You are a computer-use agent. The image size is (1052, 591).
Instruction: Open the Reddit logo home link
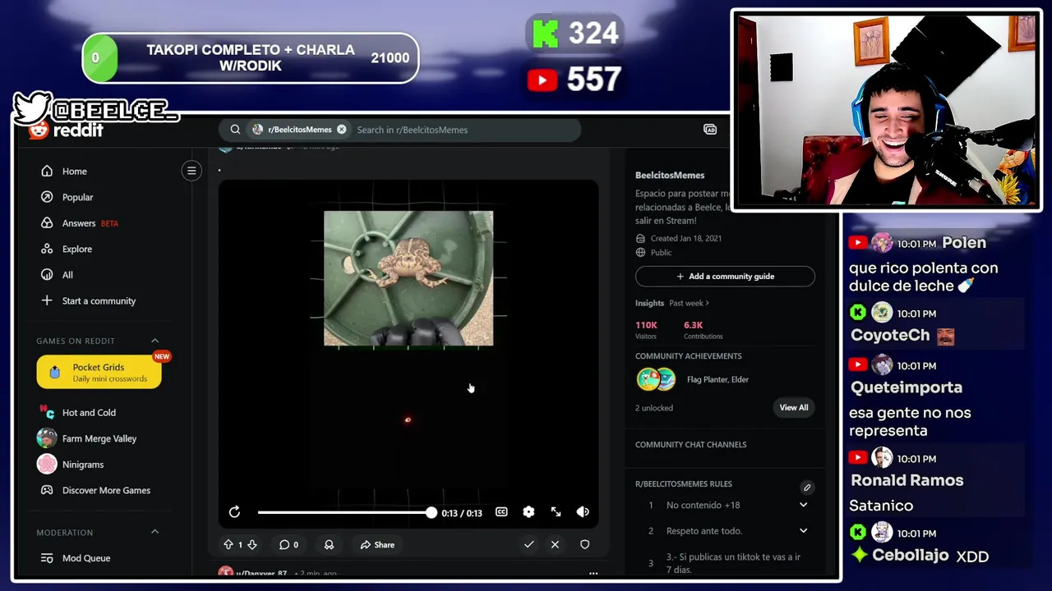(66, 130)
